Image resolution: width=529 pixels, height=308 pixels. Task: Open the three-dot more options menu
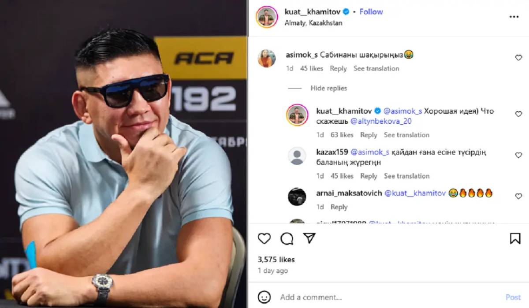514,17
